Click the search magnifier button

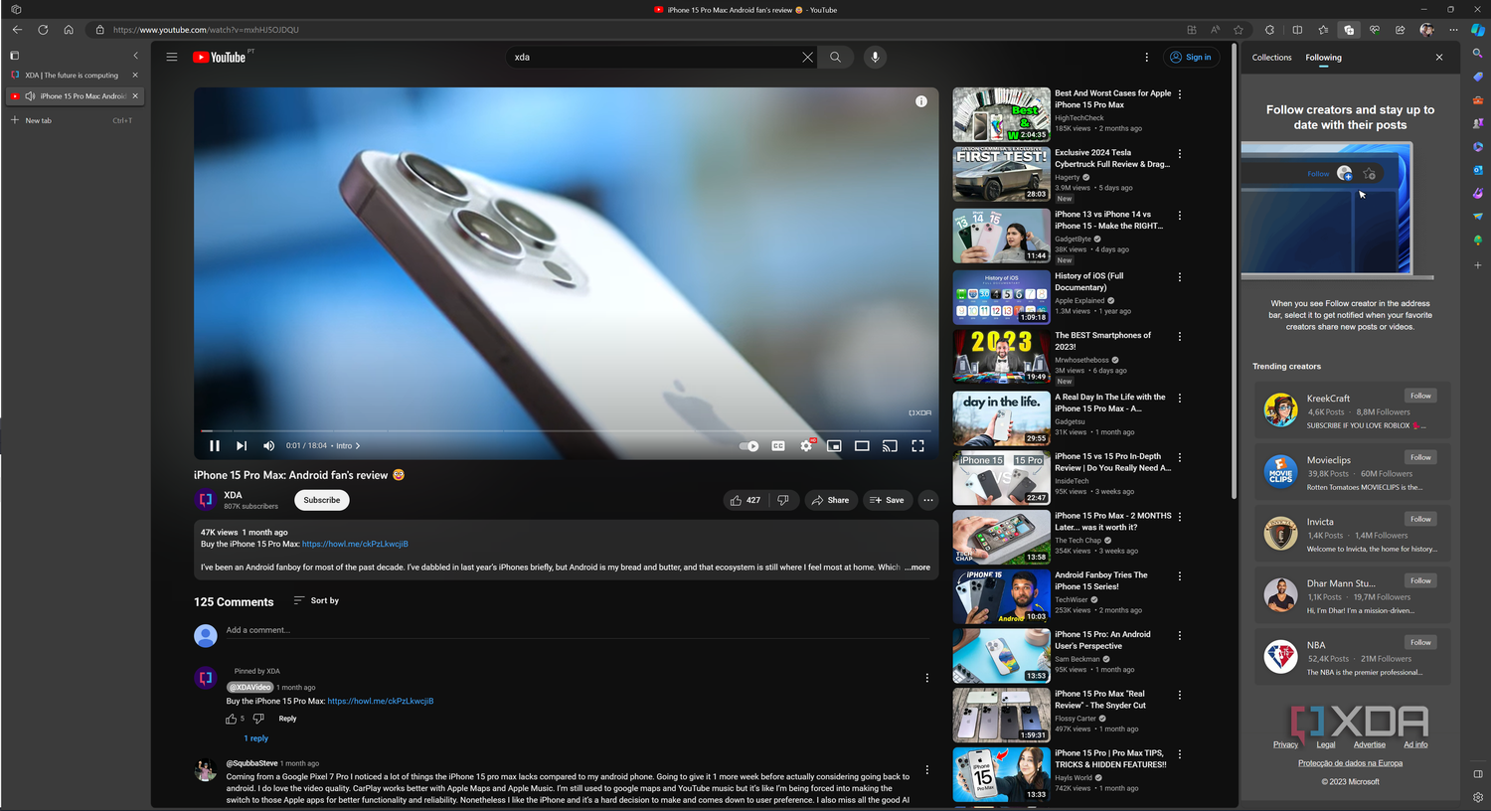[x=836, y=58]
